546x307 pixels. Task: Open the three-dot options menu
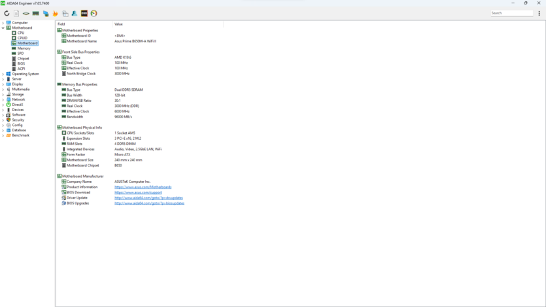539,13
